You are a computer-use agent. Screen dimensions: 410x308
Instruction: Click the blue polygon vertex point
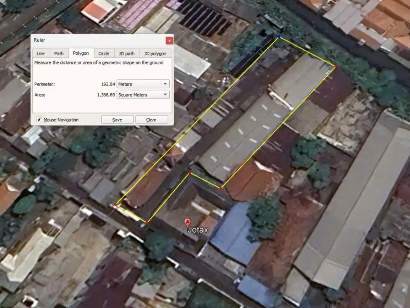point(279,37)
